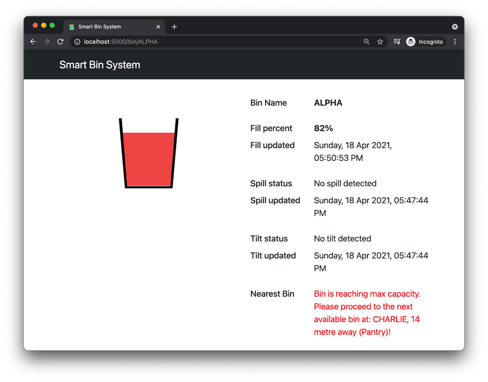
Task: Click the 82% fill percent value
Action: (x=323, y=128)
